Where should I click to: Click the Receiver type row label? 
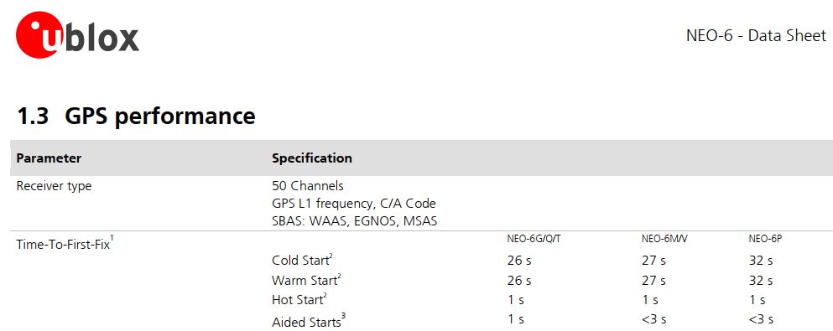point(54,187)
